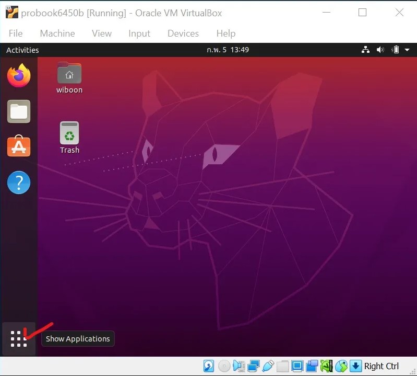Open the clock and calendar panel
This screenshot has width=417, height=376.
228,50
